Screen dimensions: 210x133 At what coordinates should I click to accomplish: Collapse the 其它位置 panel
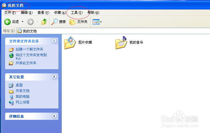[54, 77]
